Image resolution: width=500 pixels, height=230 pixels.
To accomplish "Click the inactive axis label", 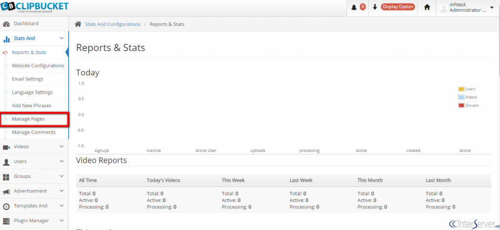I will (x=153, y=151).
